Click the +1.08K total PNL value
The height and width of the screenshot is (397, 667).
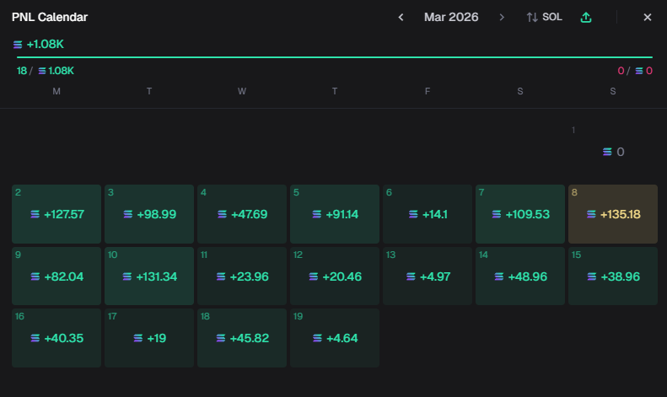coord(45,44)
